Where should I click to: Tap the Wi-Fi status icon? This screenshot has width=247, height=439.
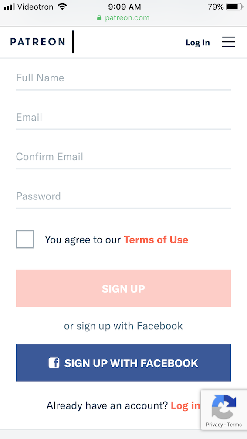[62, 7]
